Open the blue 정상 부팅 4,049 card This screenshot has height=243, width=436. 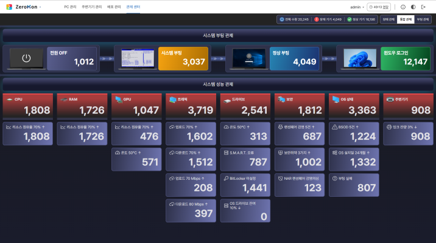coord(295,58)
